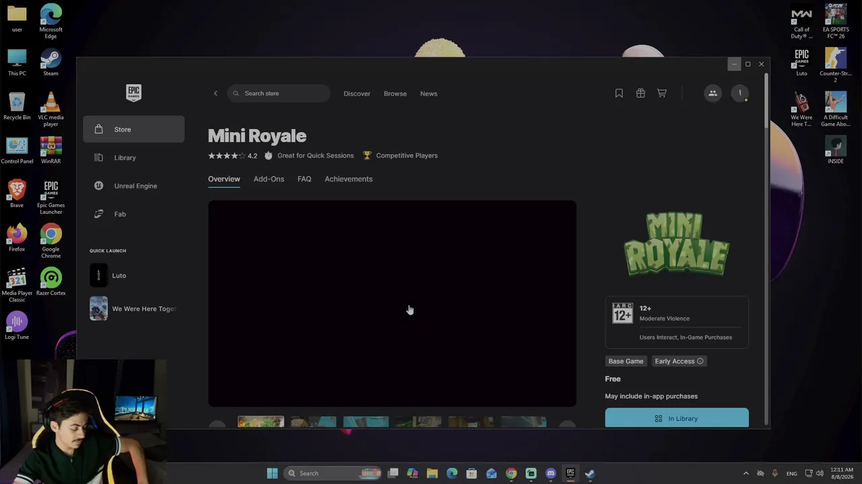Select the first screenshot thumbnail

pos(261,421)
